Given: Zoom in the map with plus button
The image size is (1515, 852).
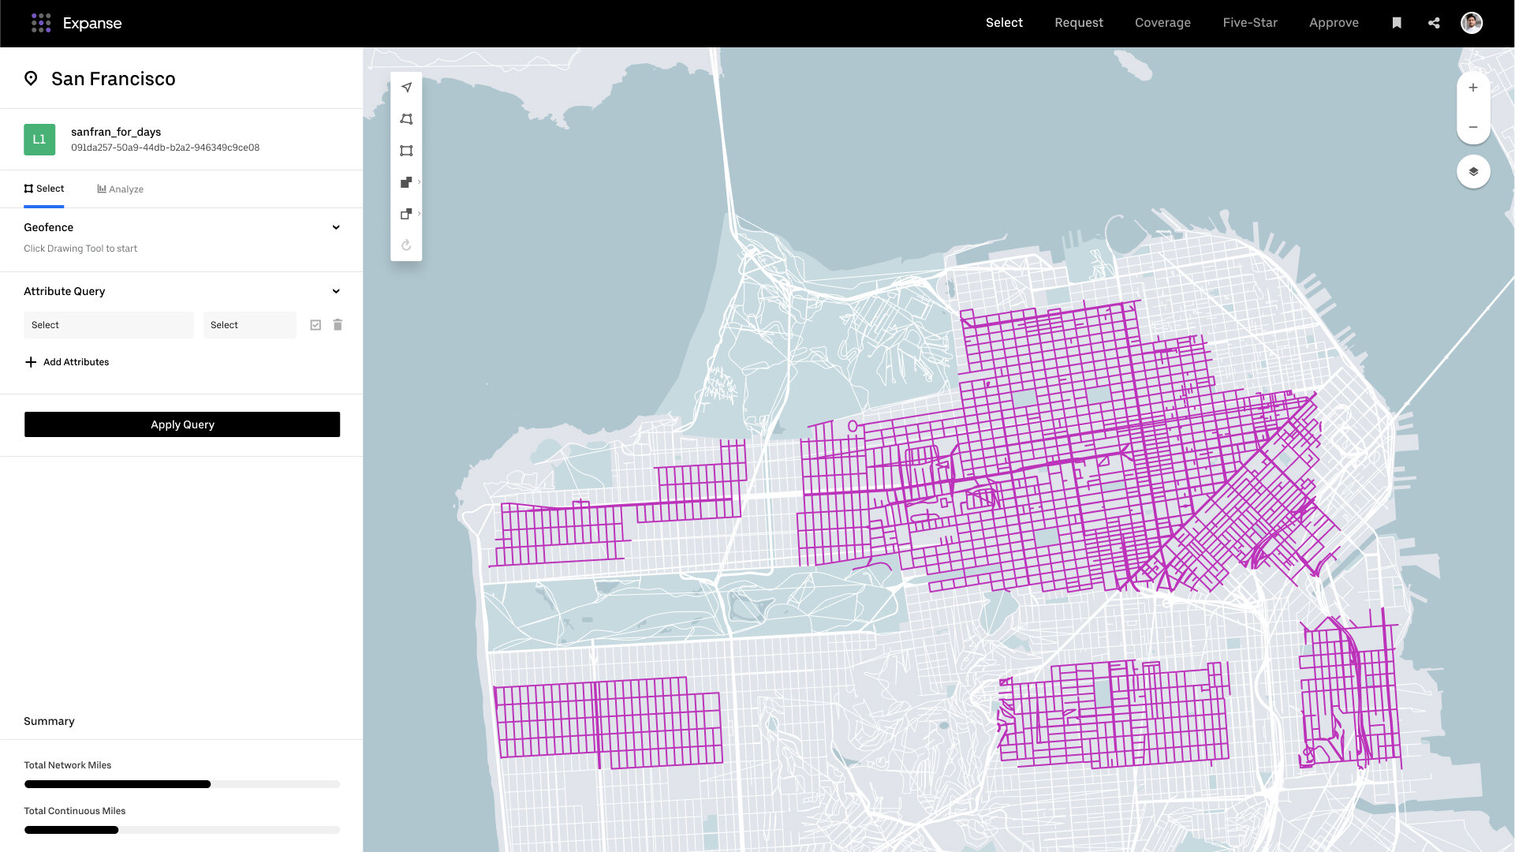Looking at the screenshot, I should click(1472, 88).
